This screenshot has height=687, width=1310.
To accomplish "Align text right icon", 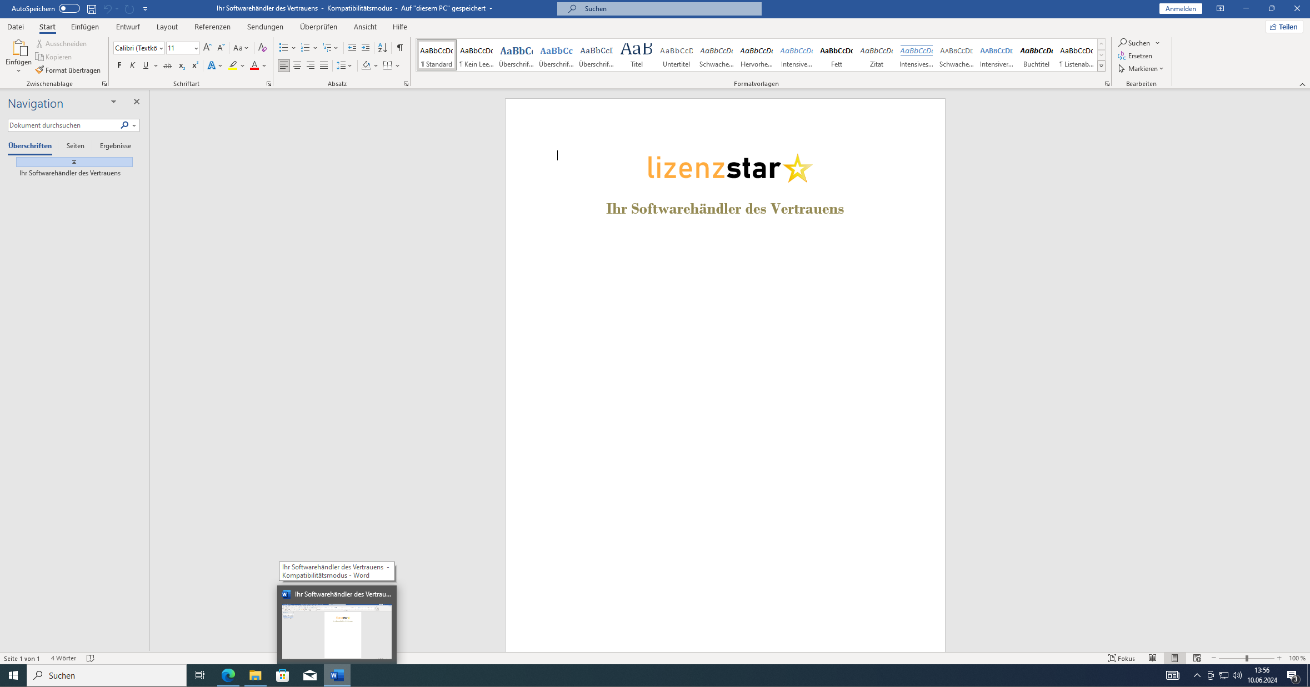I will (311, 65).
